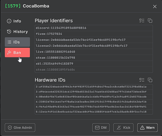Click compare icon beside Player Identifiers

tap(142, 21)
